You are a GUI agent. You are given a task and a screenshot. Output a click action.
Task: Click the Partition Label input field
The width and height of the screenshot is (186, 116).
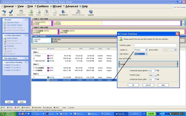pyautogui.click(x=155, y=45)
